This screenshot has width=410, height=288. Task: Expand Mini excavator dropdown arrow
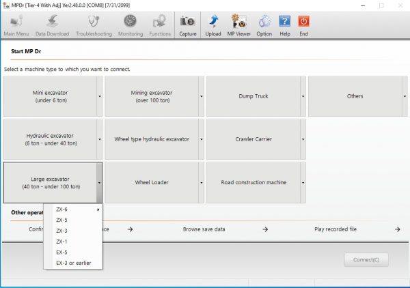pos(100,96)
